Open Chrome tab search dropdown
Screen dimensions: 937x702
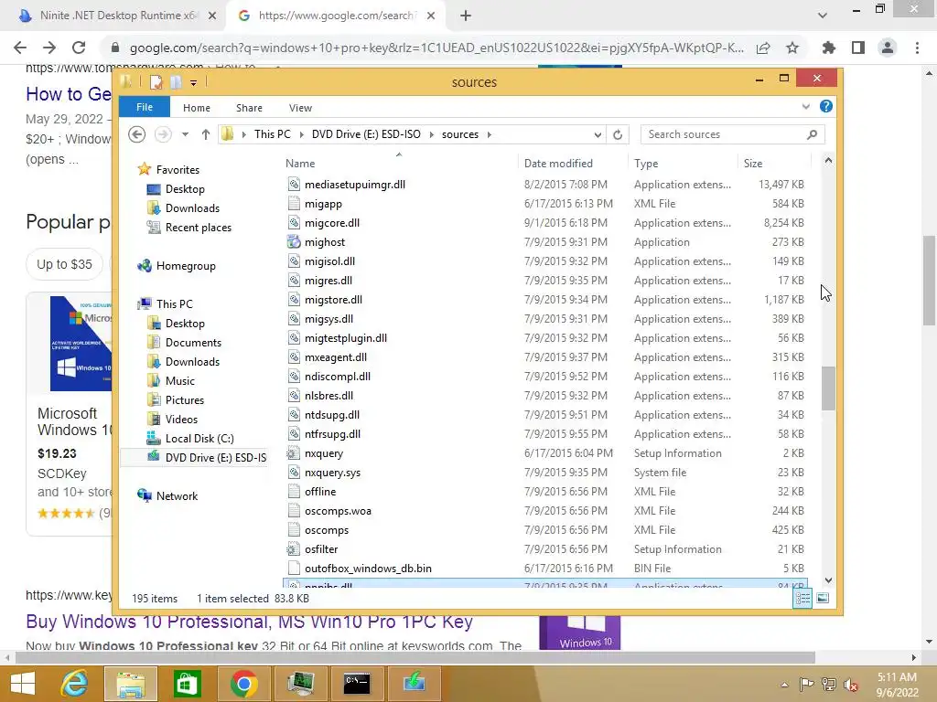tap(823, 16)
